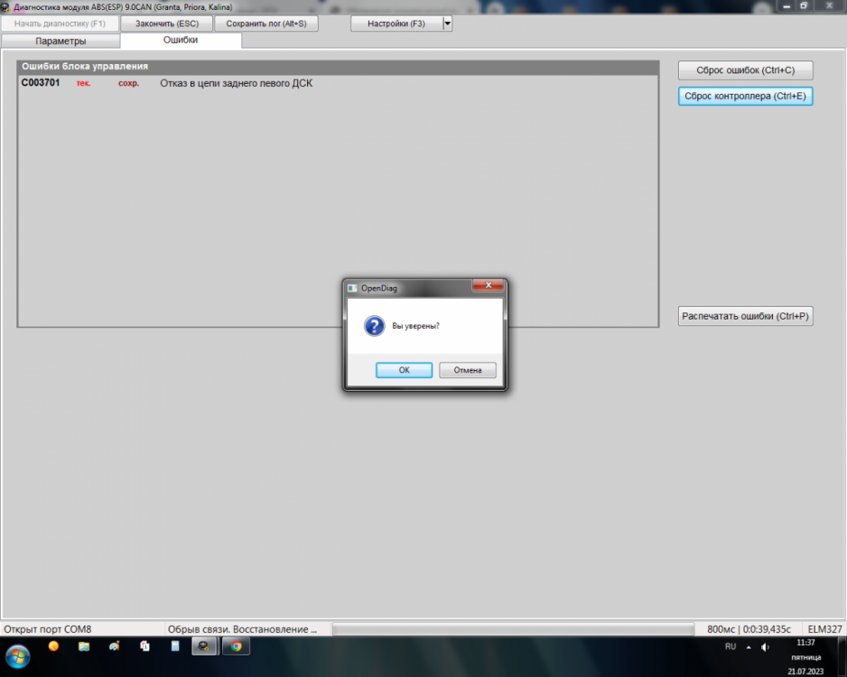Click the Начать диагностику (F1) button
This screenshot has height=677, width=847.
pos(60,23)
